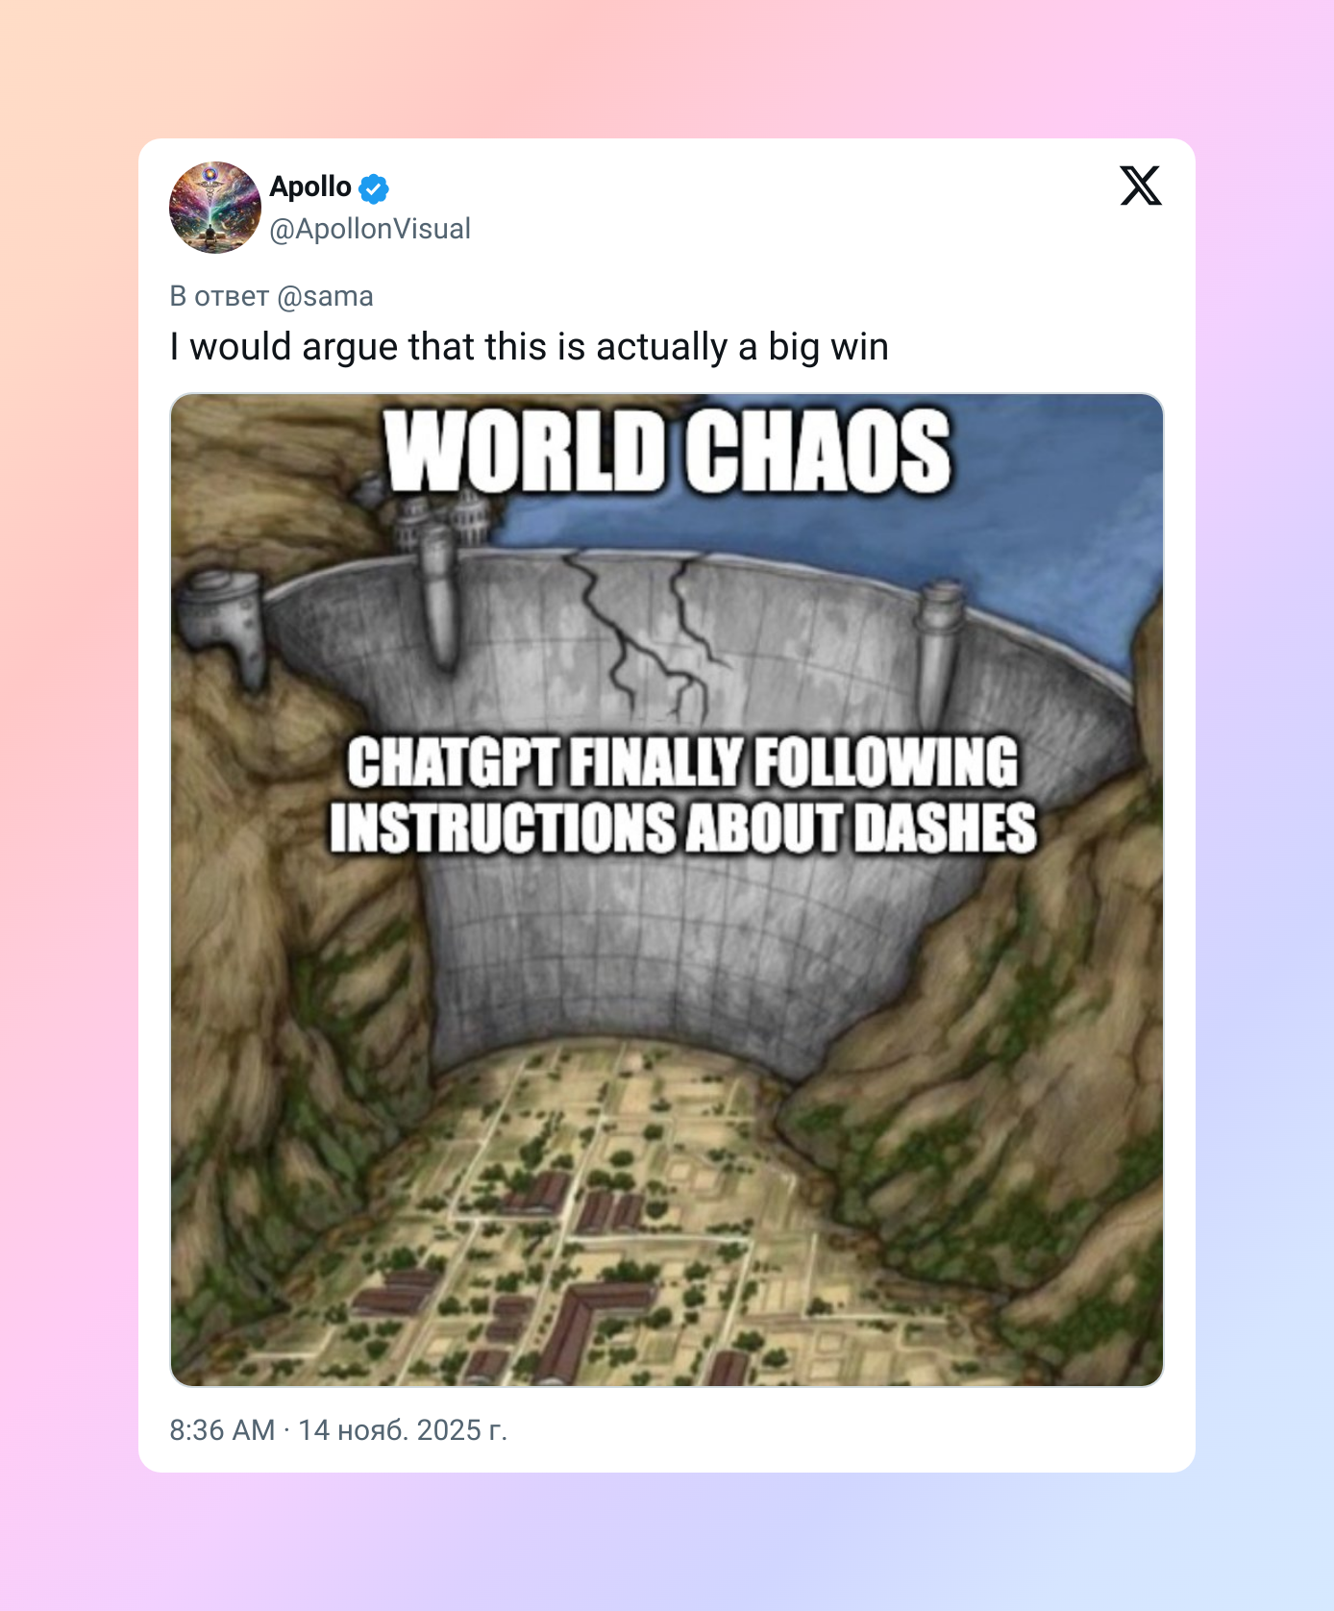Click the 8:36 AM timestamp
The height and width of the screenshot is (1611, 1334).
pyautogui.click(x=222, y=1430)
